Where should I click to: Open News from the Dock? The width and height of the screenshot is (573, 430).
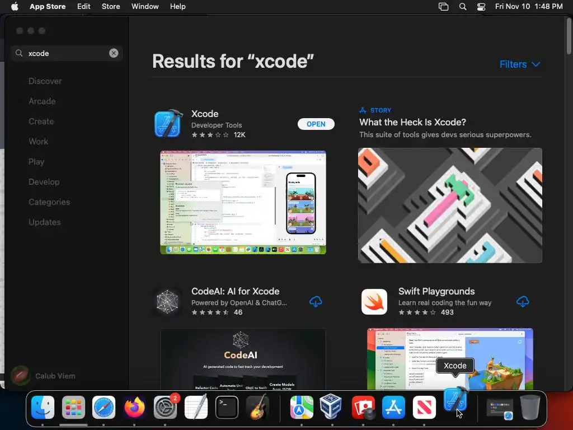tap(424, 407)
